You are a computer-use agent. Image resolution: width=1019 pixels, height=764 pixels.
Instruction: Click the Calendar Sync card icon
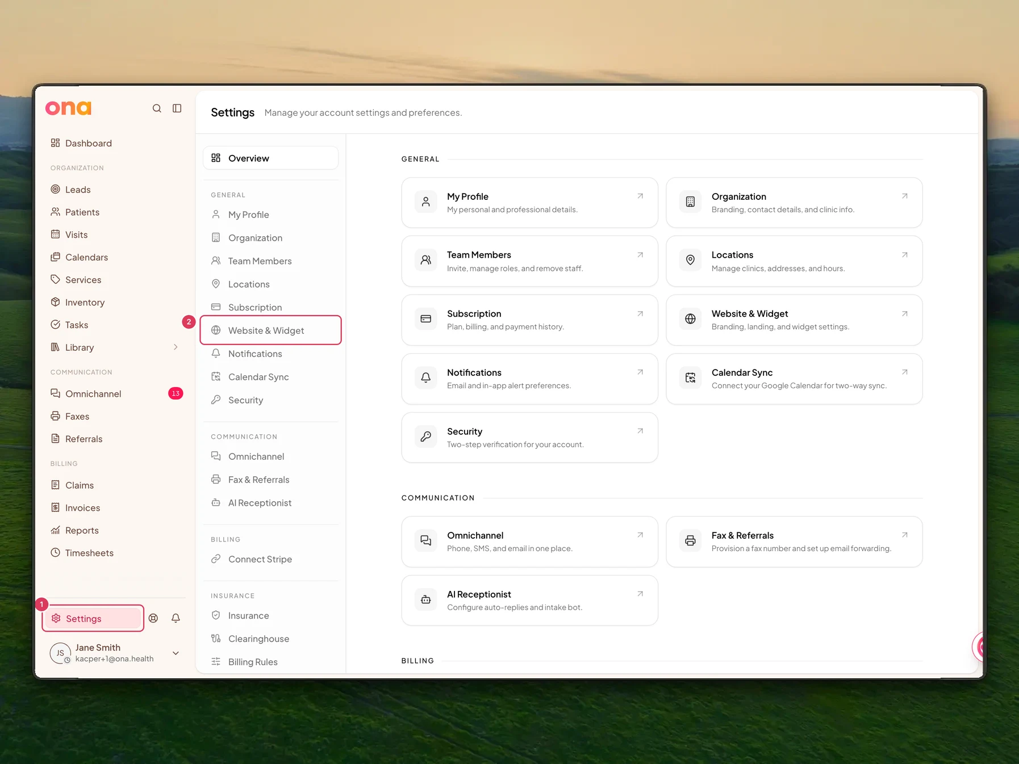(x=690, y=377)
